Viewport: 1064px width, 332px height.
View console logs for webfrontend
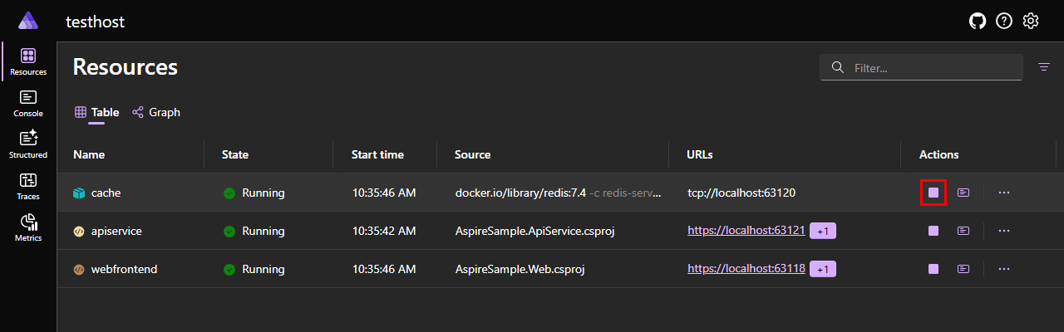(x=963, y=269)
